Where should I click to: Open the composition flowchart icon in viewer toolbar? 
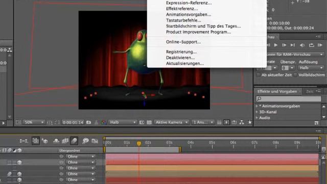pyautogui.click(x=242, y=123)
